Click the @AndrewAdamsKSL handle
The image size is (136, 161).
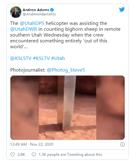pyautogui.click(x=40, y=14)
